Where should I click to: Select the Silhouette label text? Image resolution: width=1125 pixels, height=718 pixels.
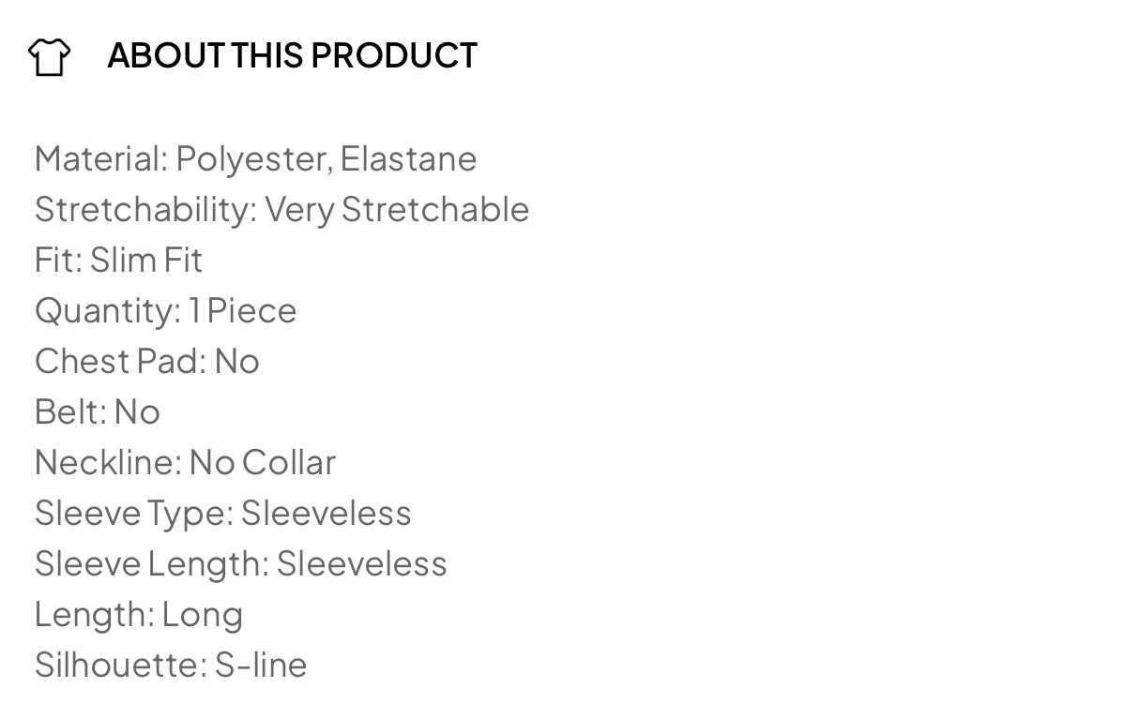pyautogui.click(x=120, y=666)
